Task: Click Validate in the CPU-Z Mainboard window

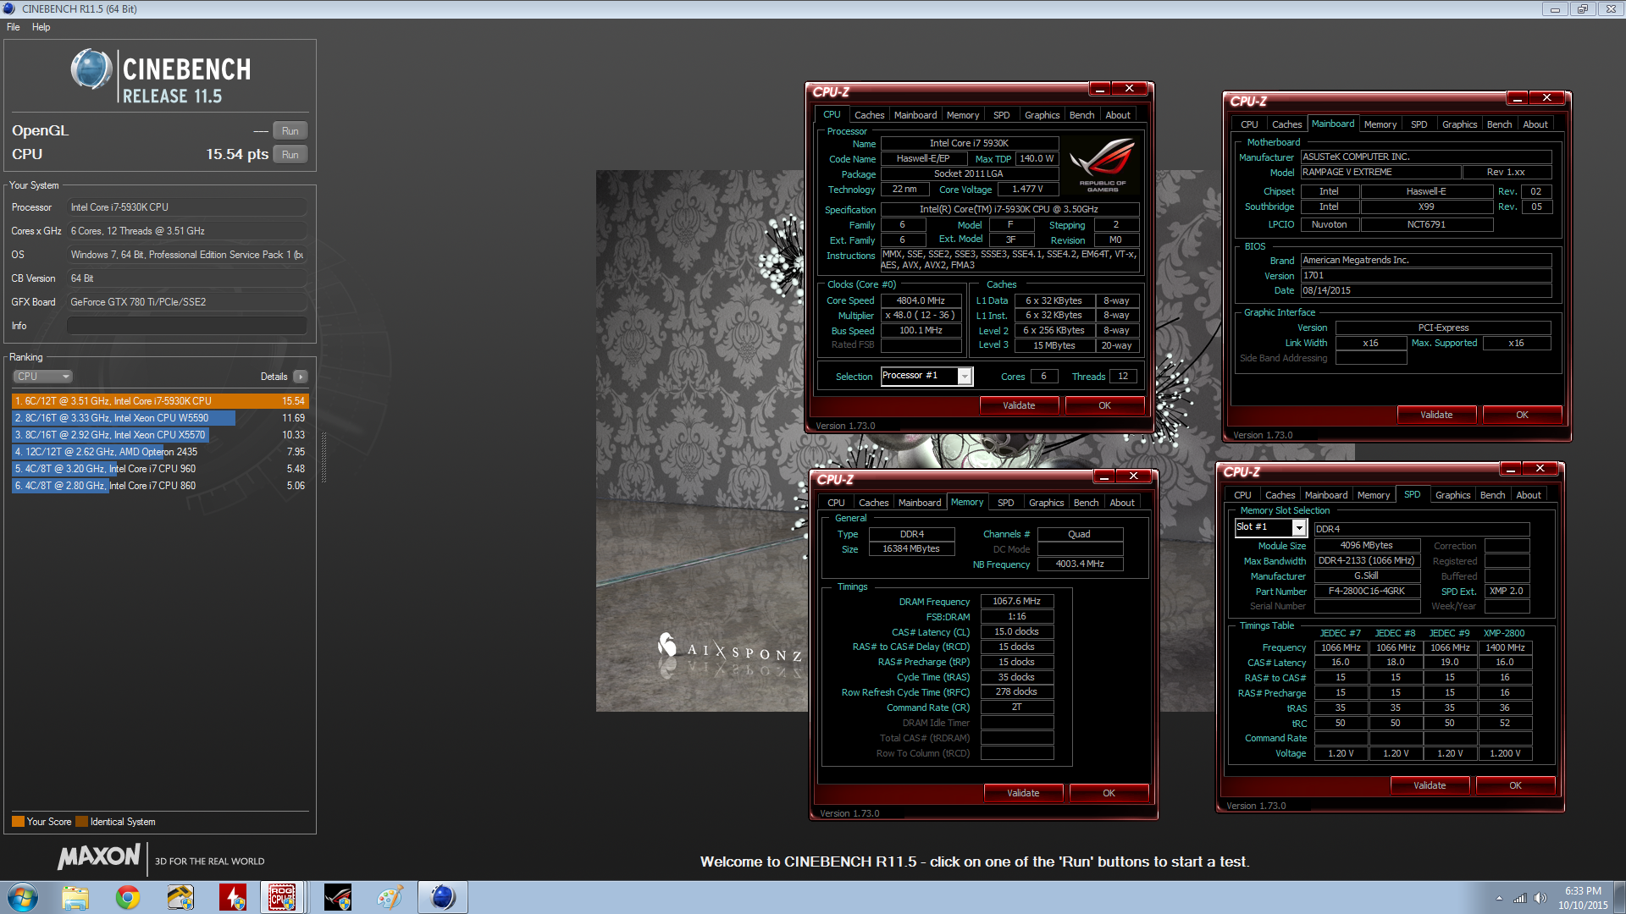Action: point(1436,415)
